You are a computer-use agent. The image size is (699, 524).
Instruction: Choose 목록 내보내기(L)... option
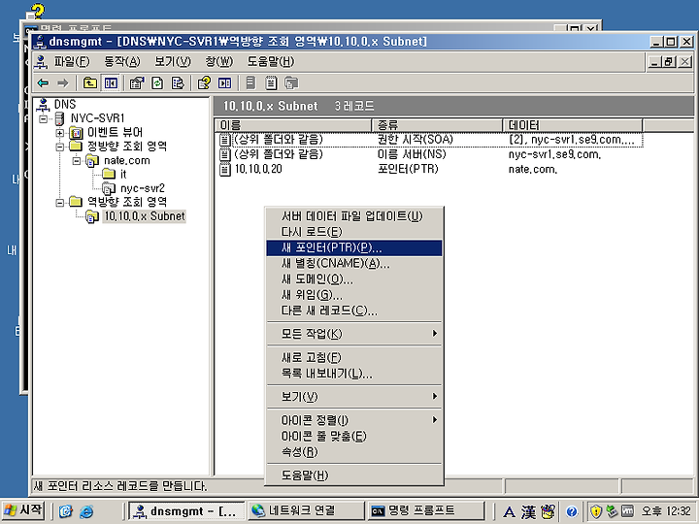coord(354,374)
